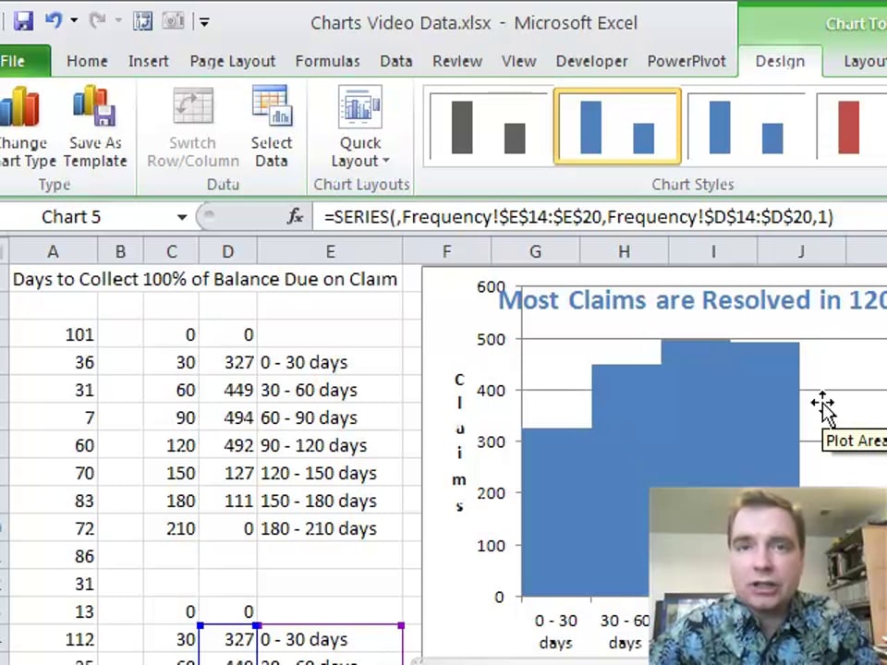Click the cell with value 127

(228, 473)
